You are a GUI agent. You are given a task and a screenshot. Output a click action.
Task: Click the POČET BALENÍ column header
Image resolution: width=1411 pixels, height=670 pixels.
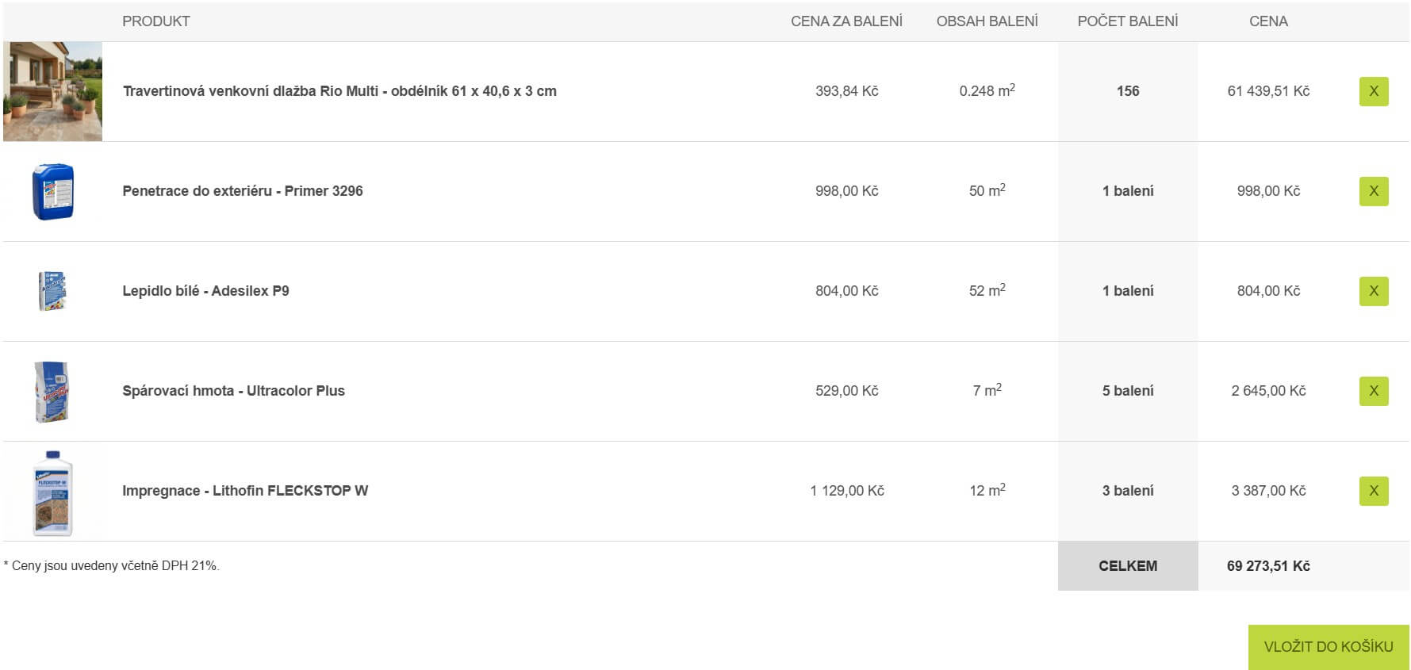pos(1127,21)
